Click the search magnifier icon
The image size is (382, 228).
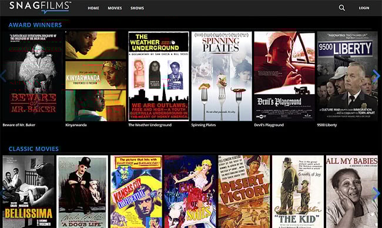click(x=342, y=8)
